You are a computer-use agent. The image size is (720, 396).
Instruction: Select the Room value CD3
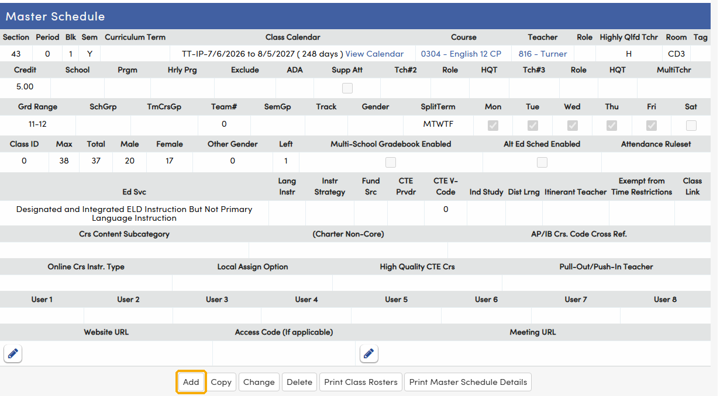(x=676, y=54)
